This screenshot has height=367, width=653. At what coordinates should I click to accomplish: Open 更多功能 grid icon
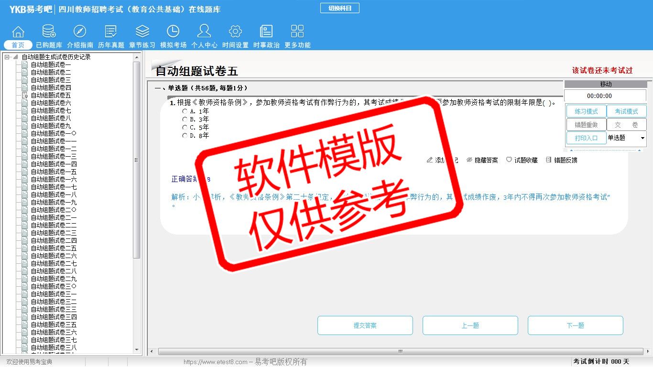coord(297,32)
